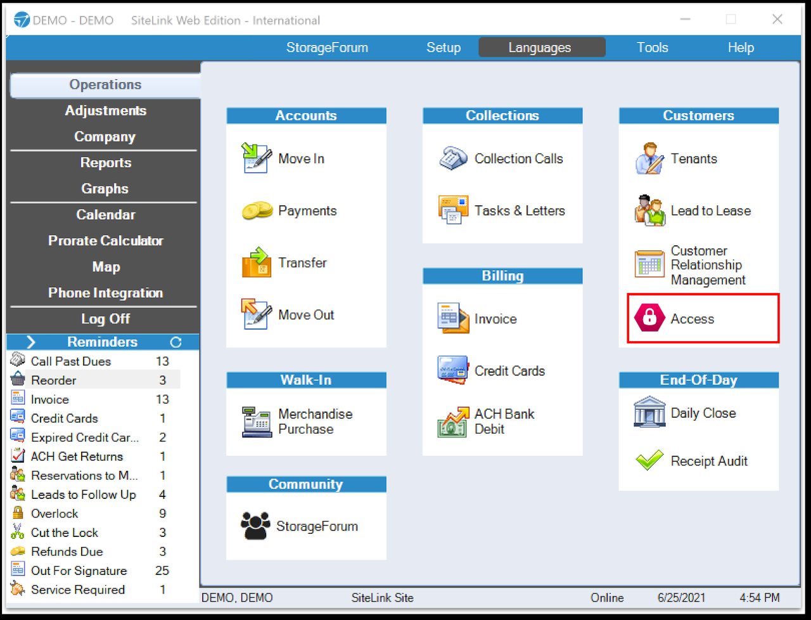Click the Move In icon

pyautogui.click(x=257, y=158)
